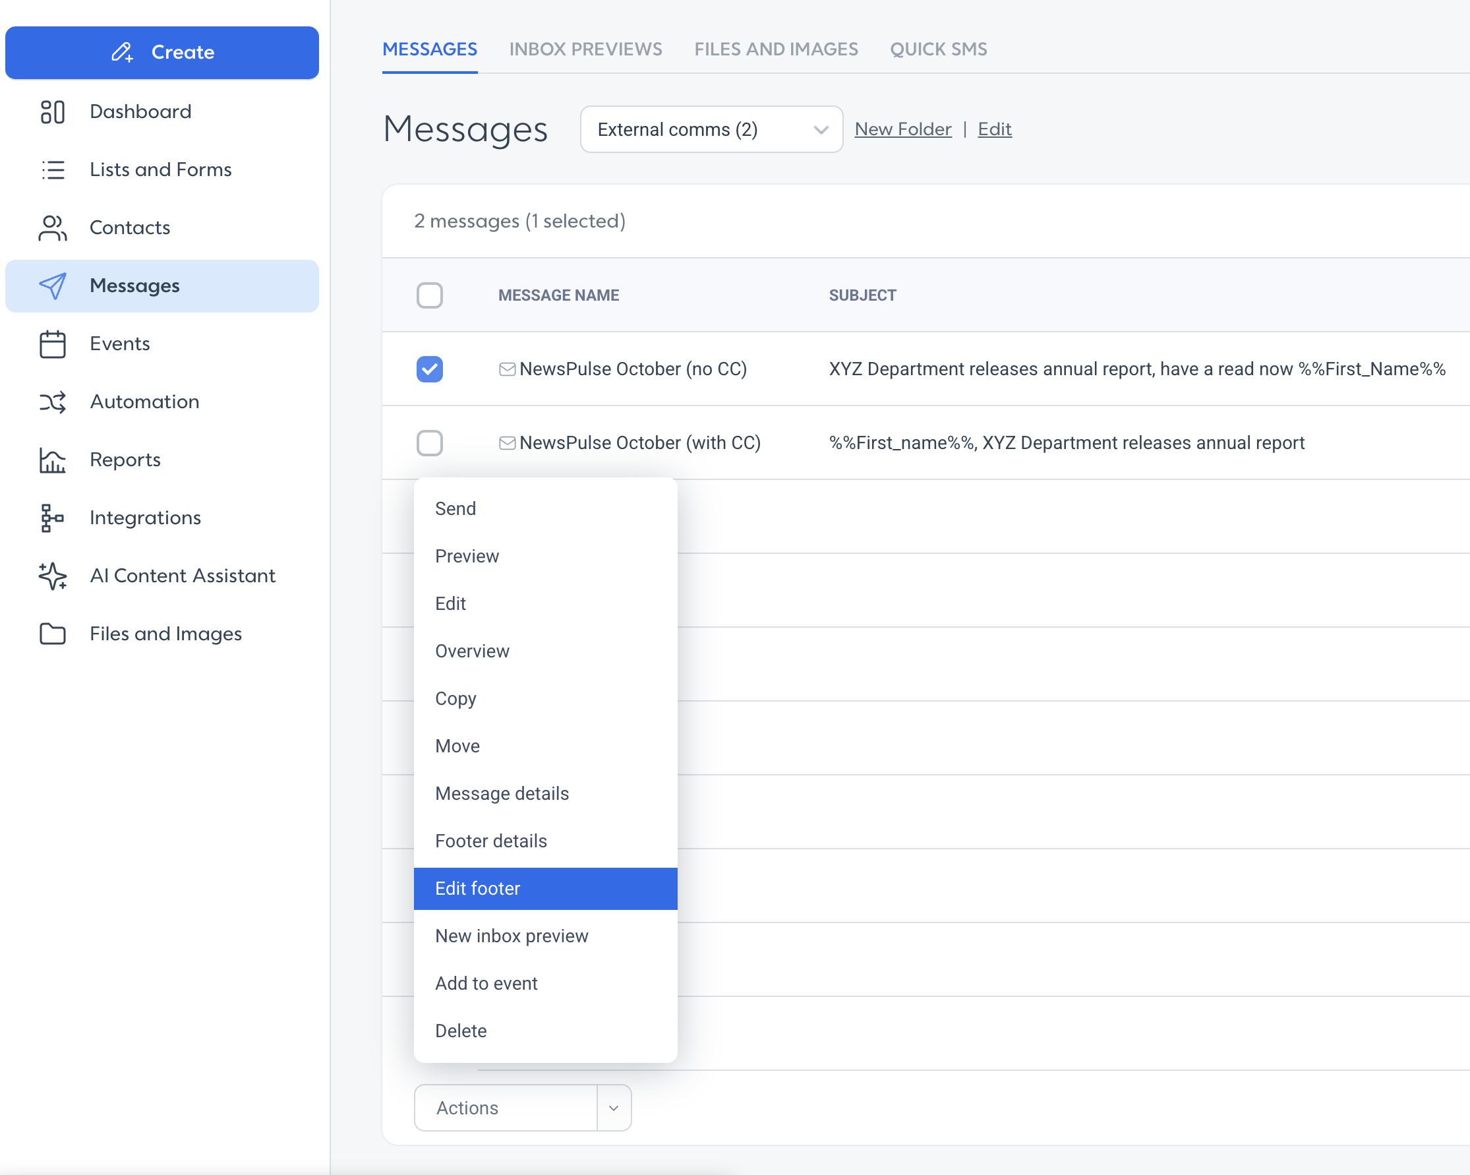
Task: Click the Lists and Forms list icon
Action: [53, 170]
